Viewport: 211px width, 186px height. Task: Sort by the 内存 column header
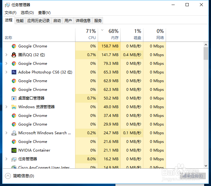click(x=109, y=35)
